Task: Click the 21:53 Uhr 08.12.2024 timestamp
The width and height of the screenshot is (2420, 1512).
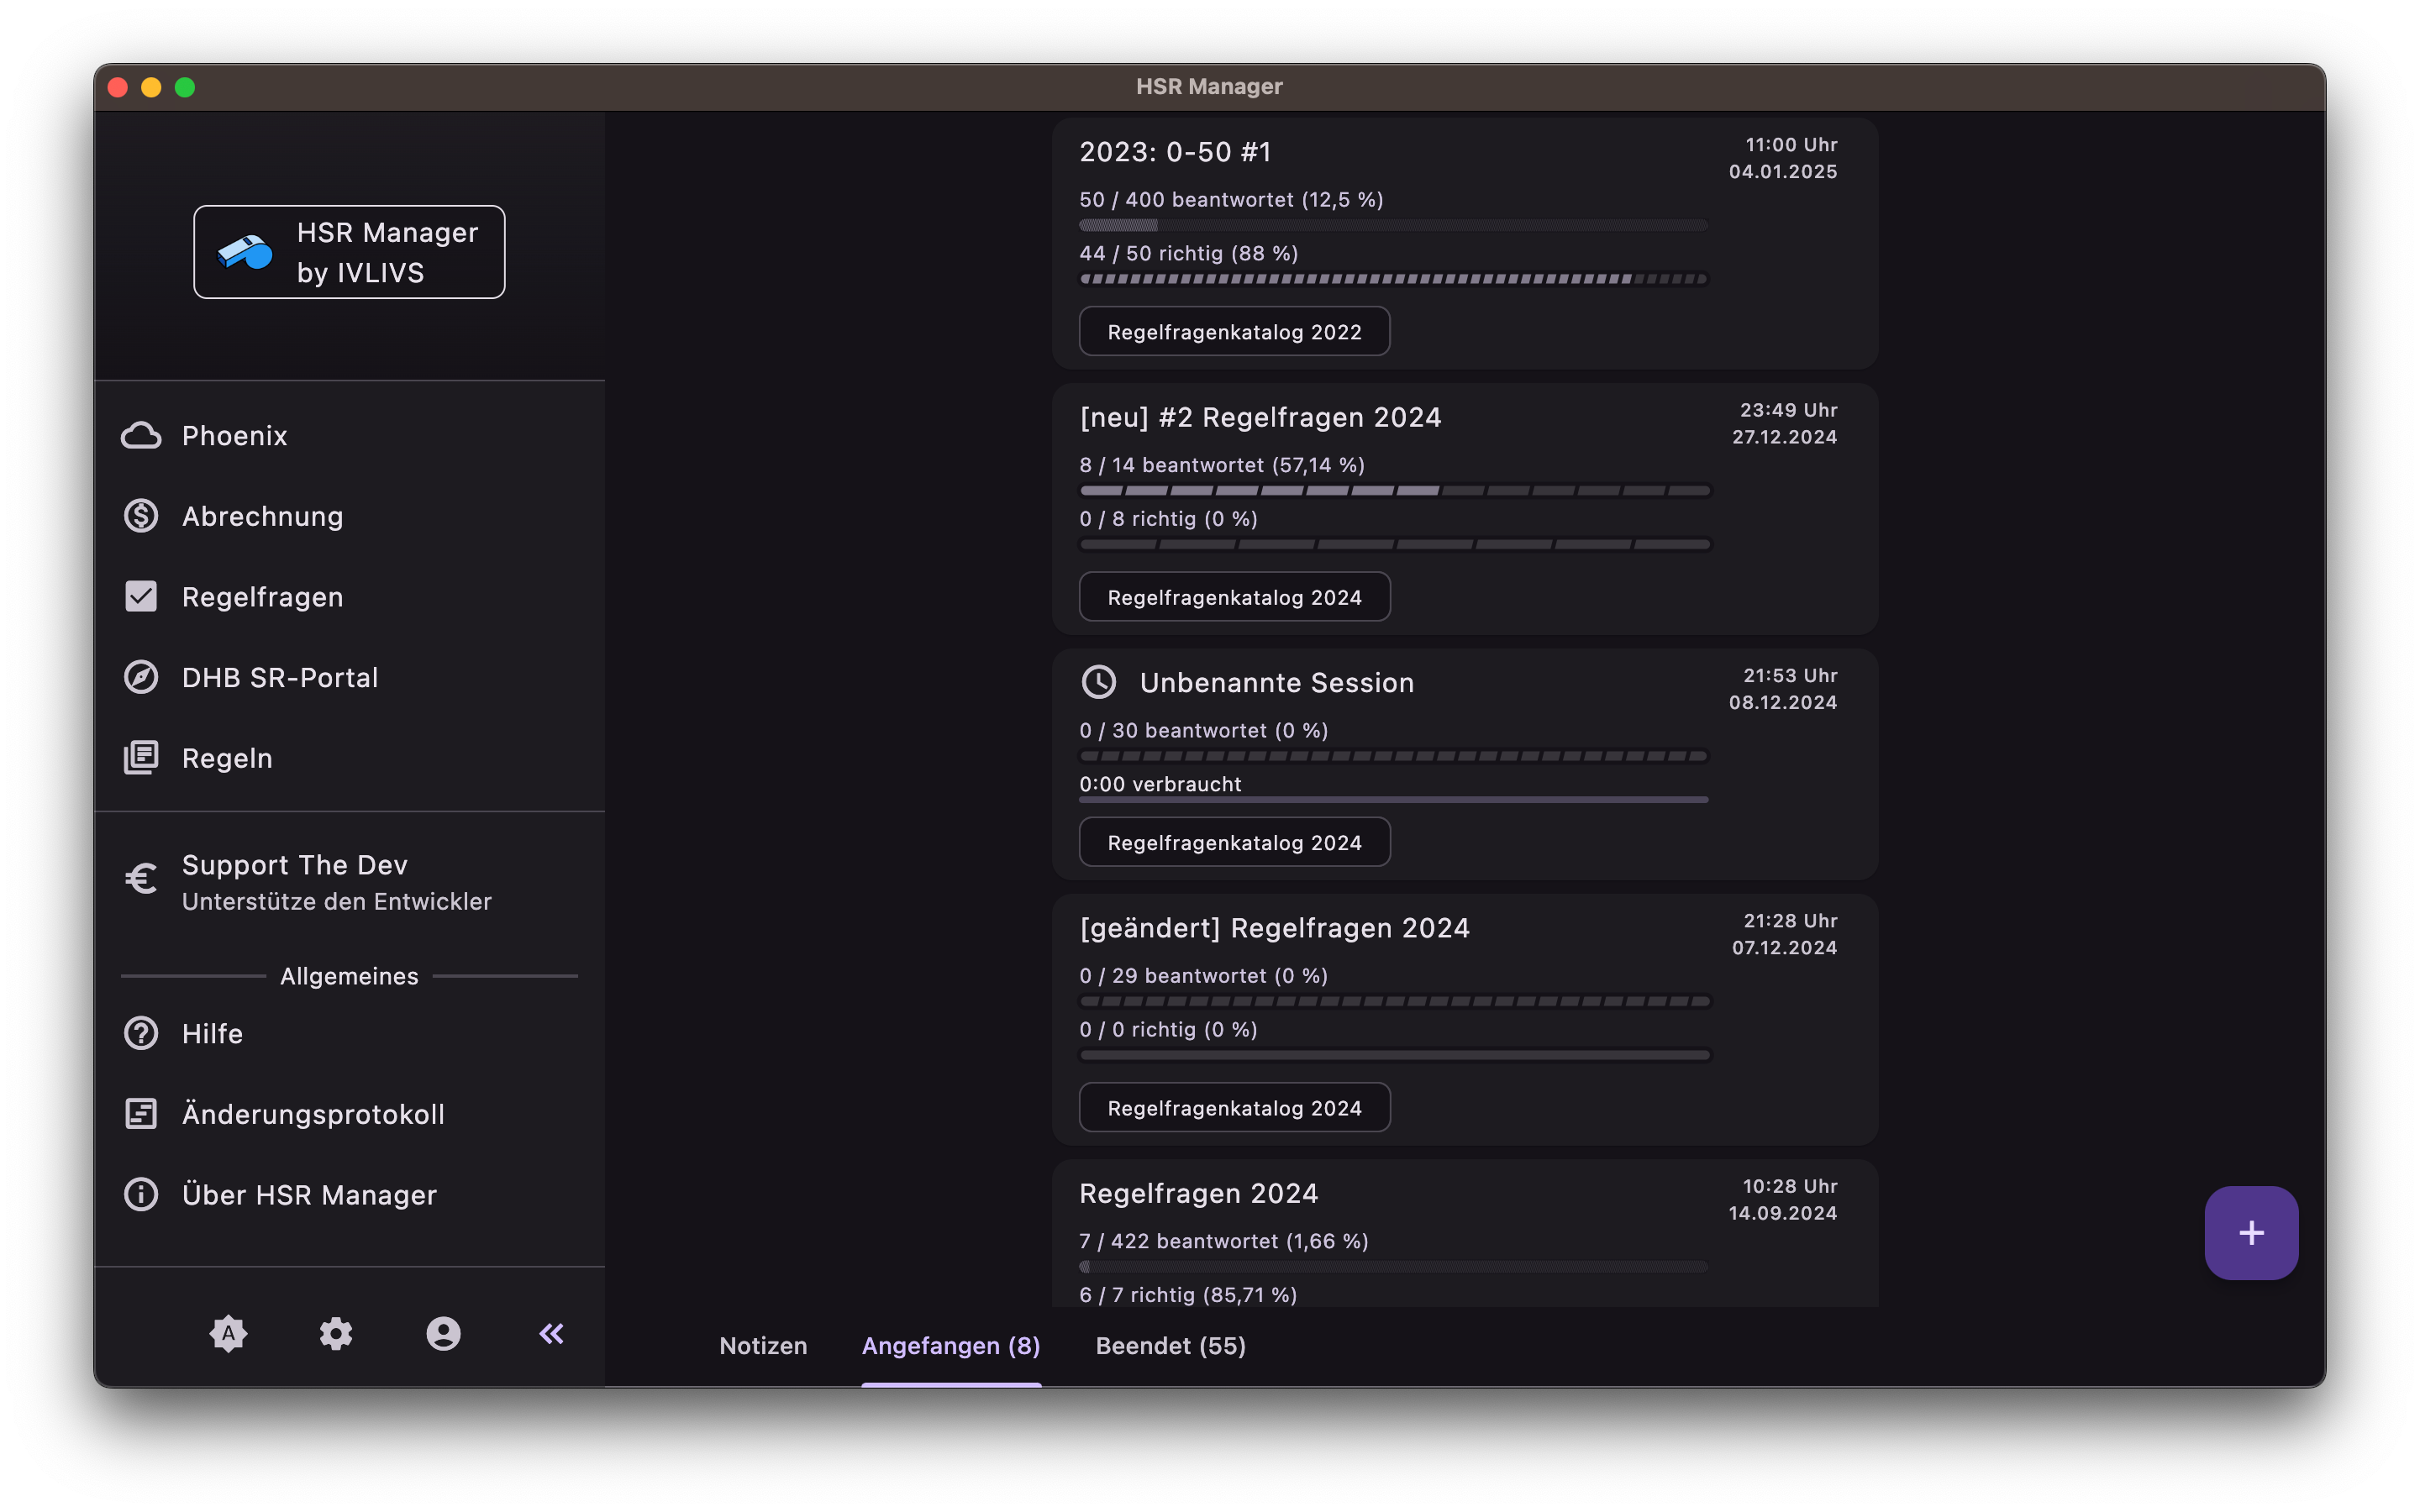Action: [1783, 689]
